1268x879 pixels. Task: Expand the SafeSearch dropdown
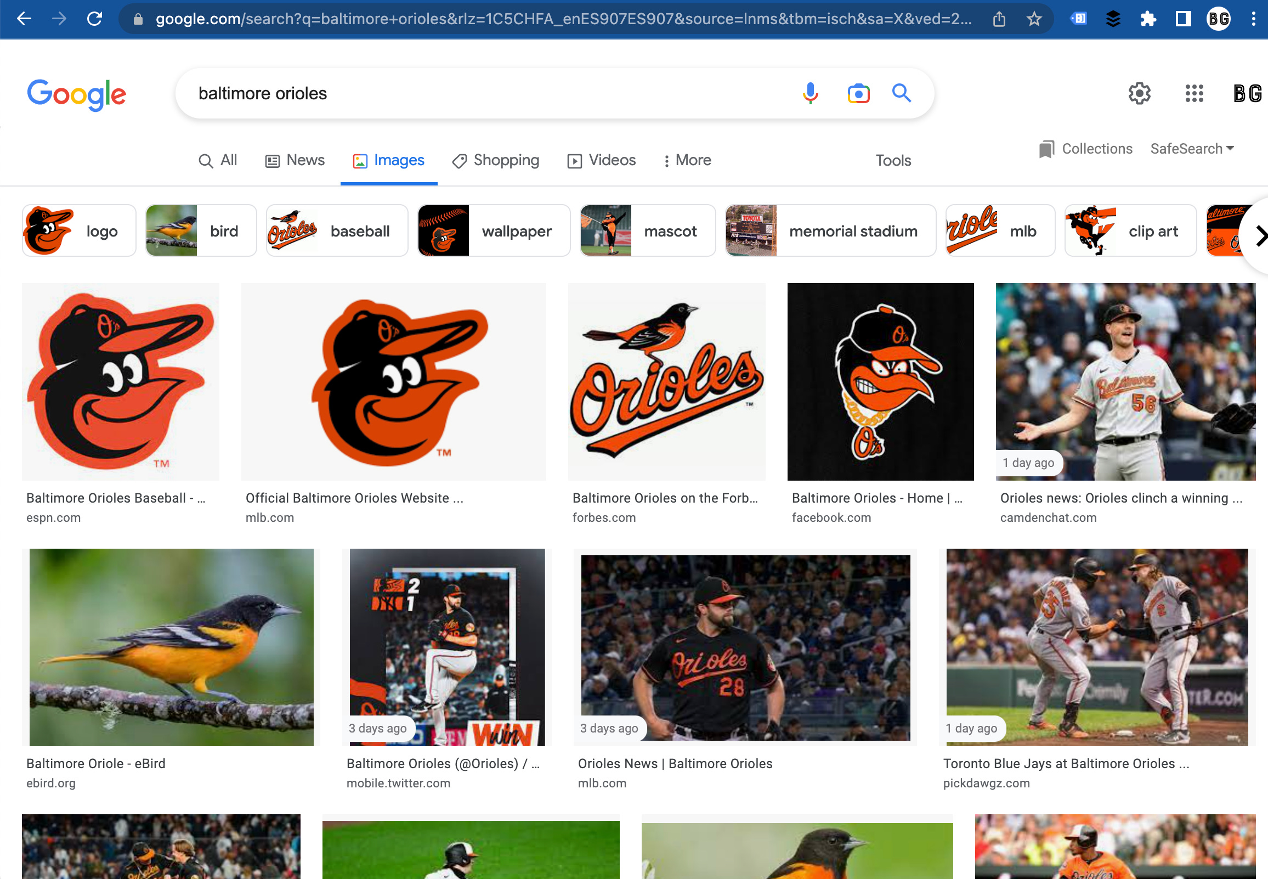point(1192,149)
